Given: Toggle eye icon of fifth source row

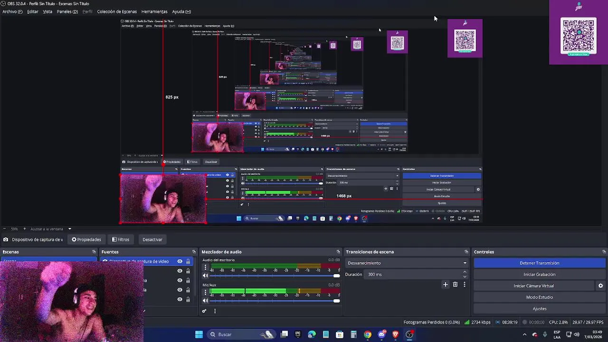Looking at the screenshot, I should [x=180, y=299].
